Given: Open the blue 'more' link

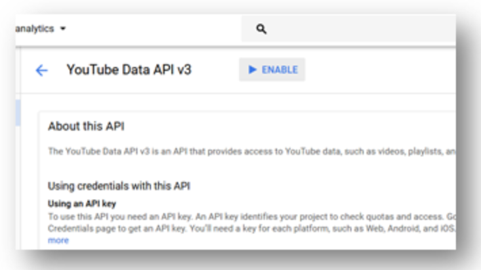Looking at the screenshot, I should pos(58,240).
